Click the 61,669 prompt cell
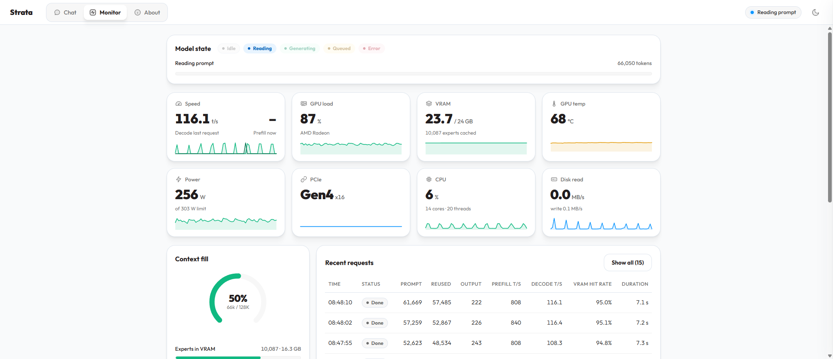This screenshot has width=833, height=359. 412,303
